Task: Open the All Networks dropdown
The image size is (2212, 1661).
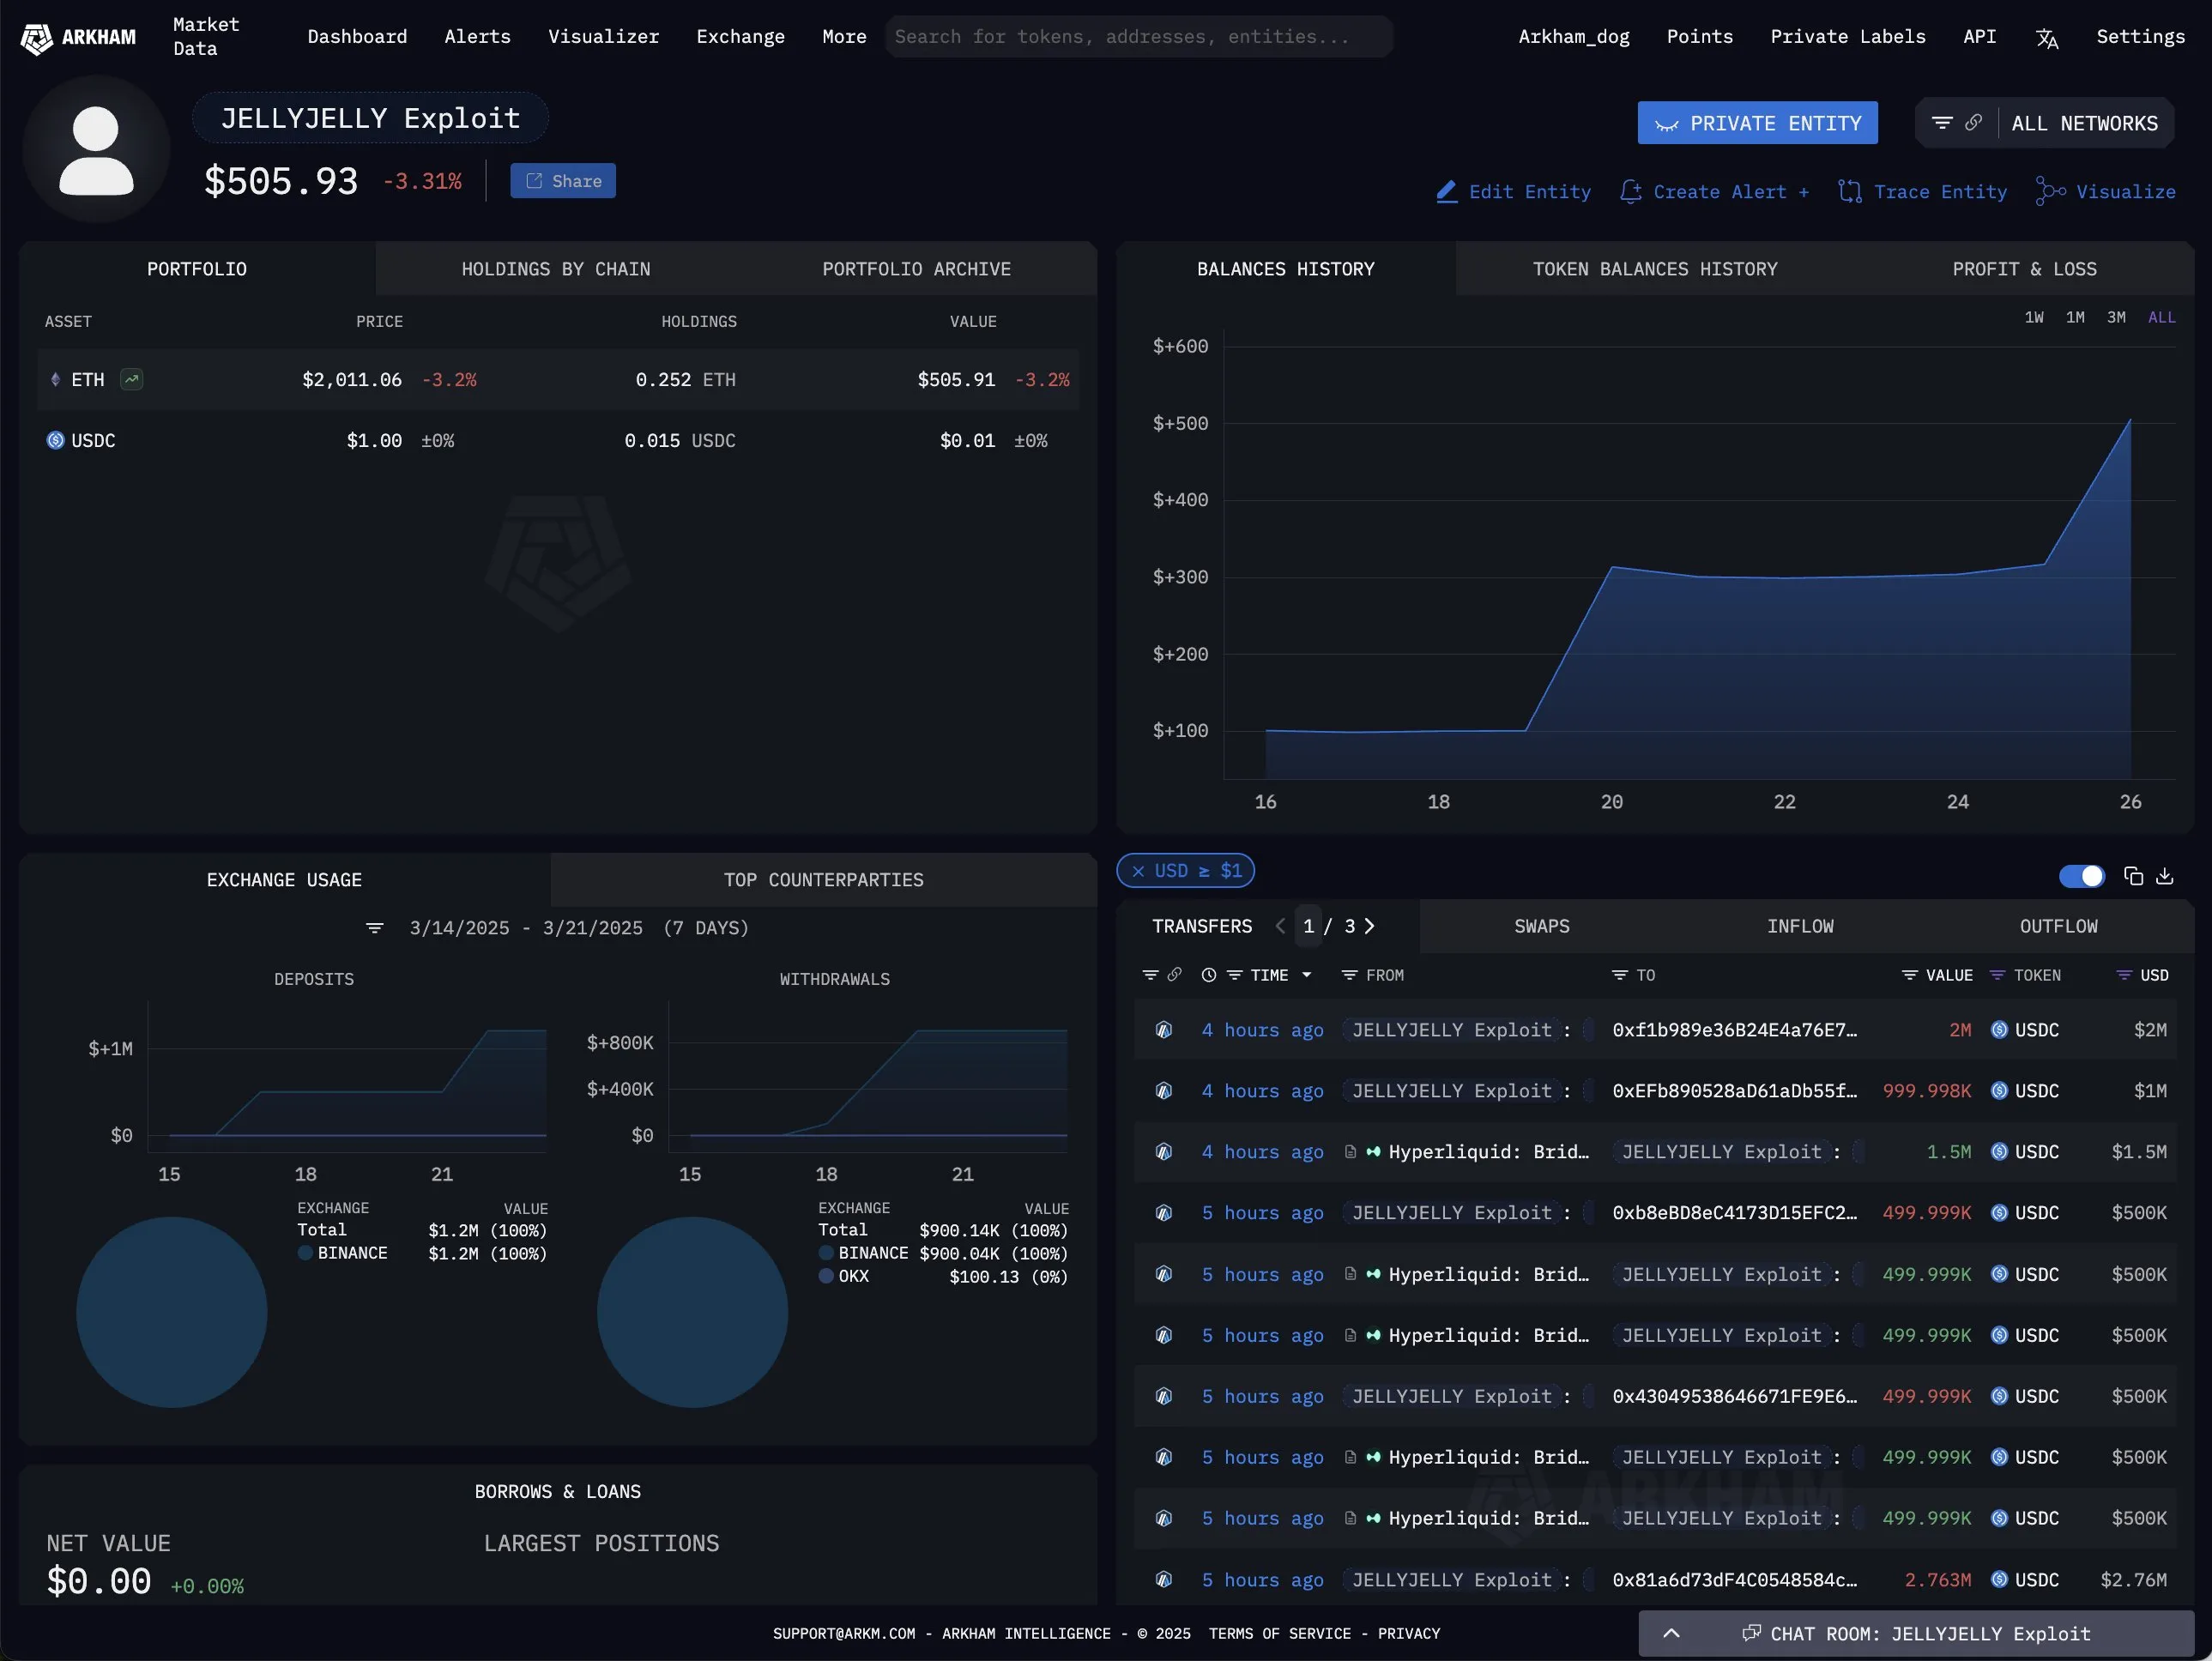Action: pyautogui.click(x=2085, y=123)
